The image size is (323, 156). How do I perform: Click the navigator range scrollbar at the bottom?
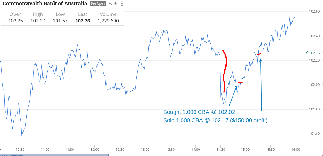coord(54,155)
